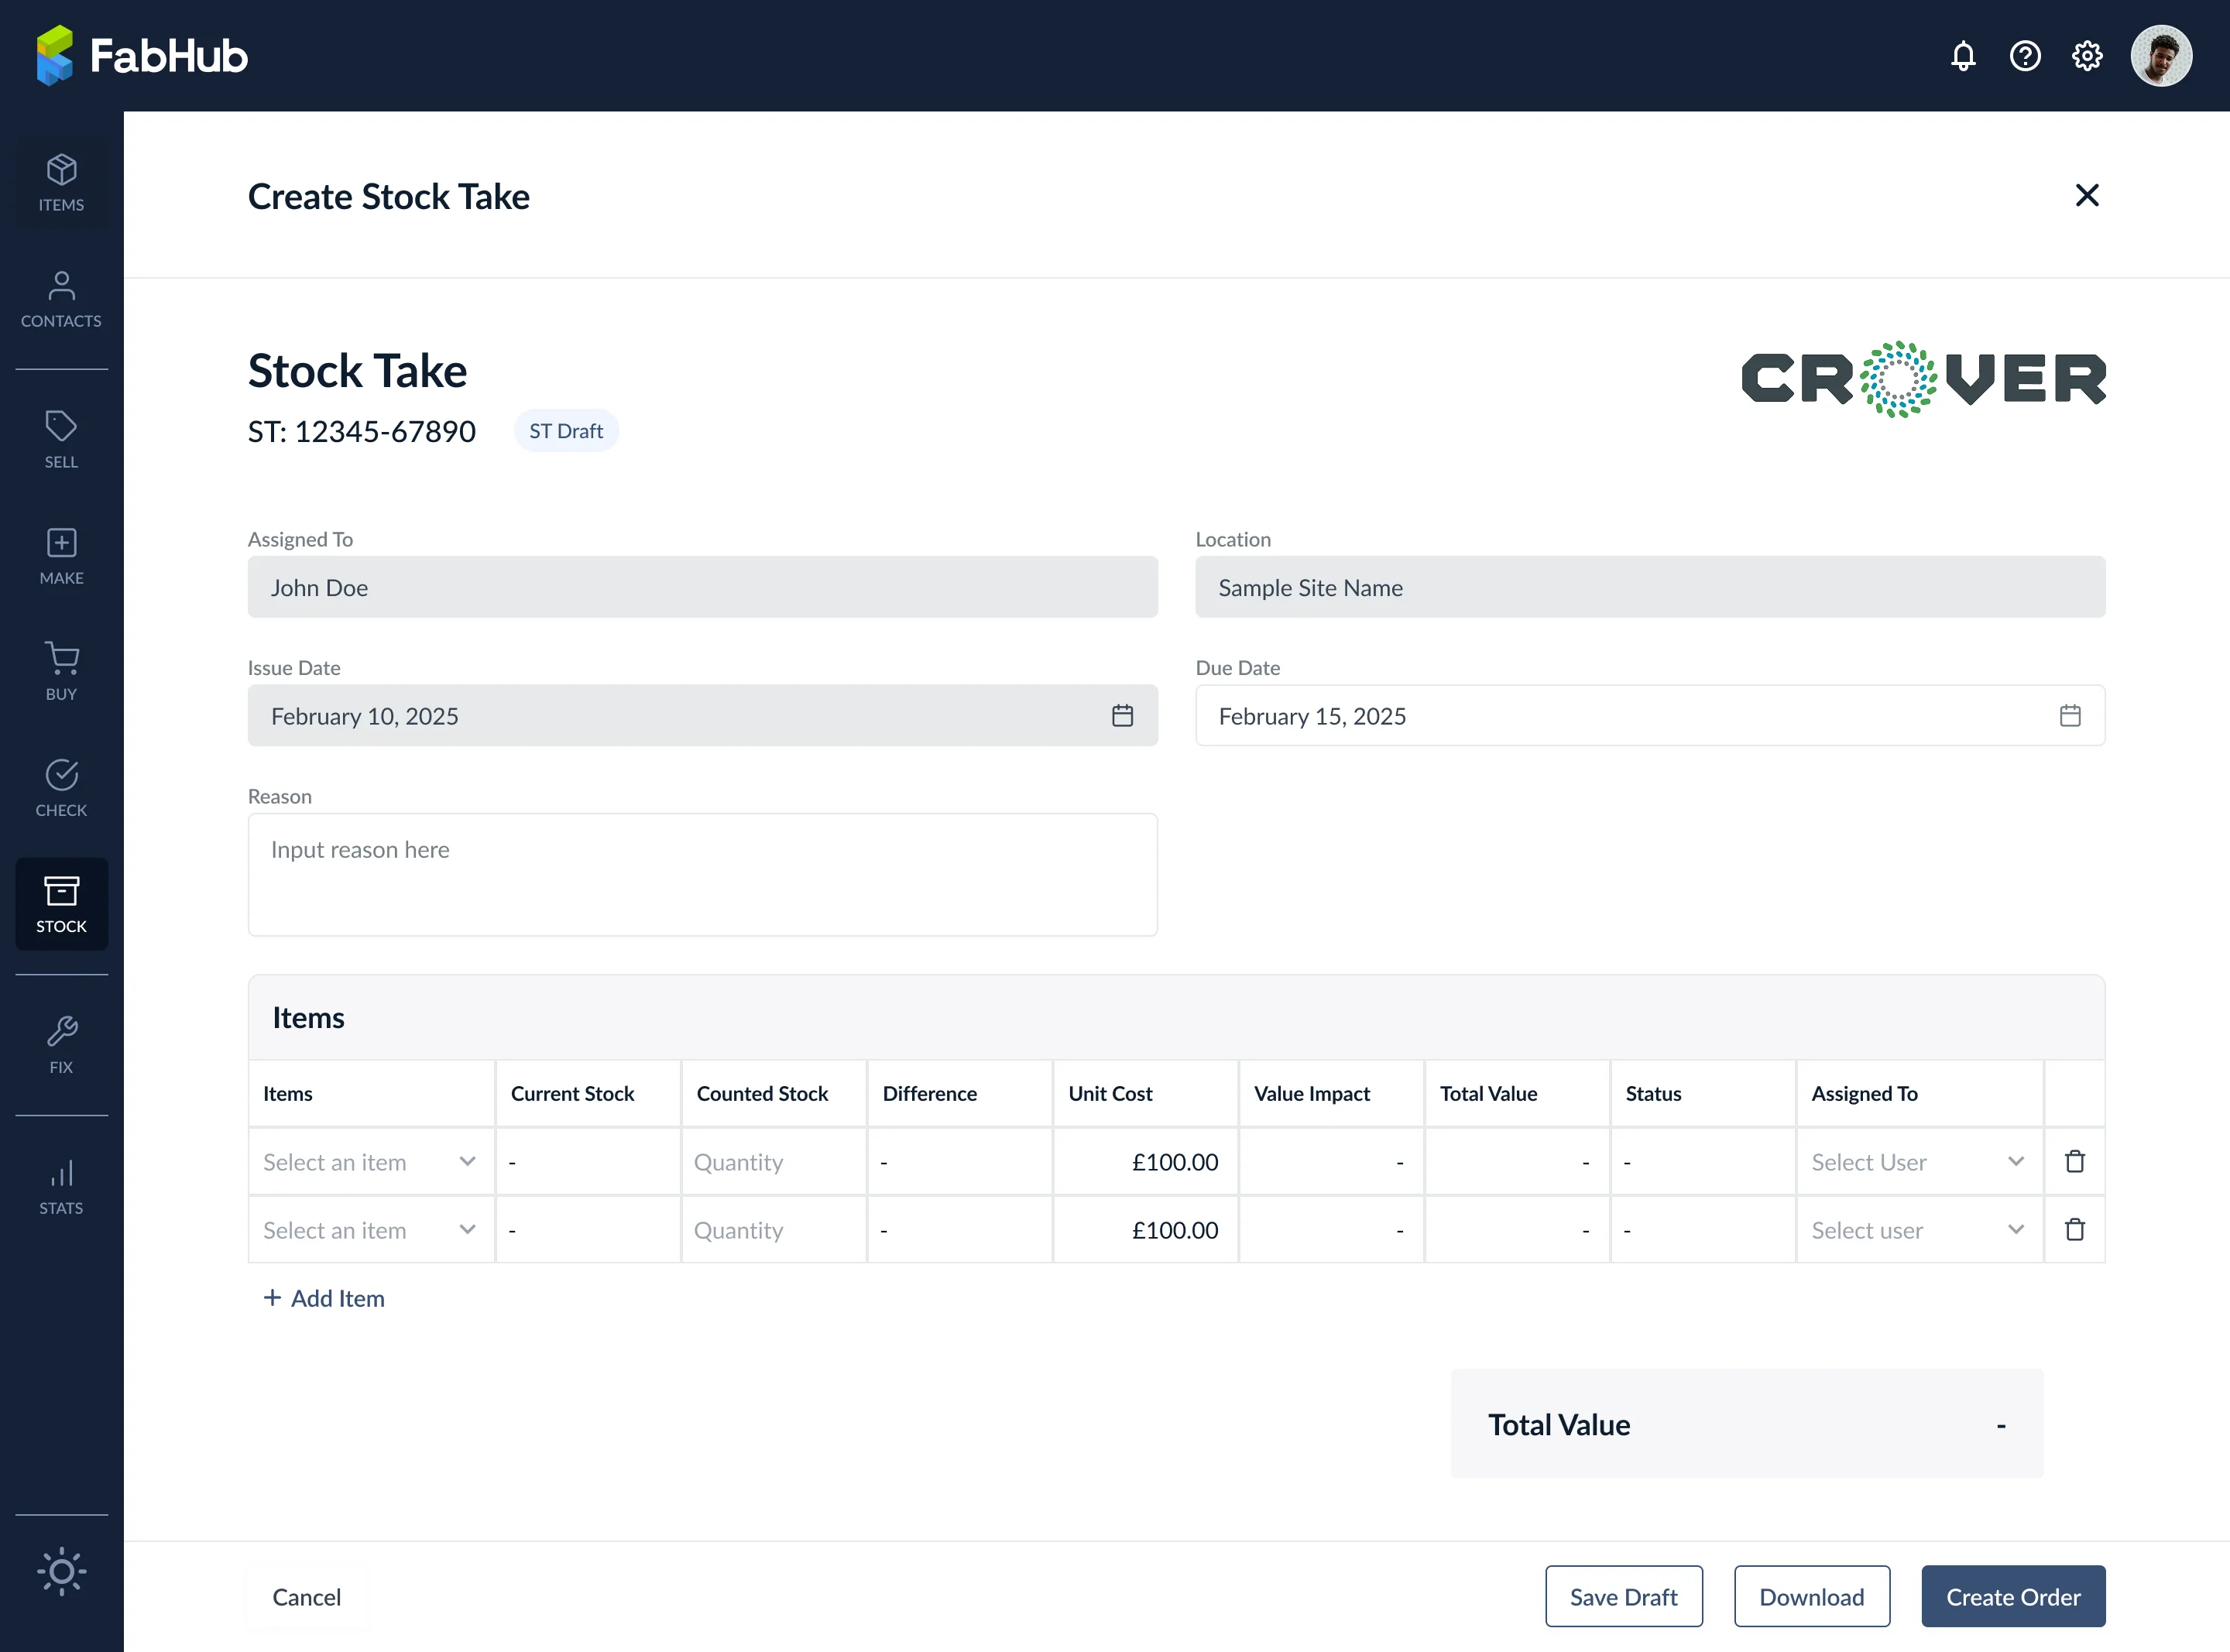The height and width of the screenshot is (1652, 2230).
Task: Open the Due Date calendar icon
Action: 2070,716
